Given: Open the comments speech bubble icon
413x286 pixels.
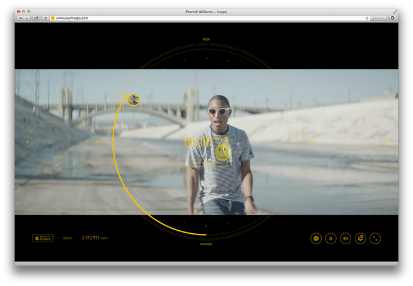Looking at the screenshot, I should click(x=316, y=239).
